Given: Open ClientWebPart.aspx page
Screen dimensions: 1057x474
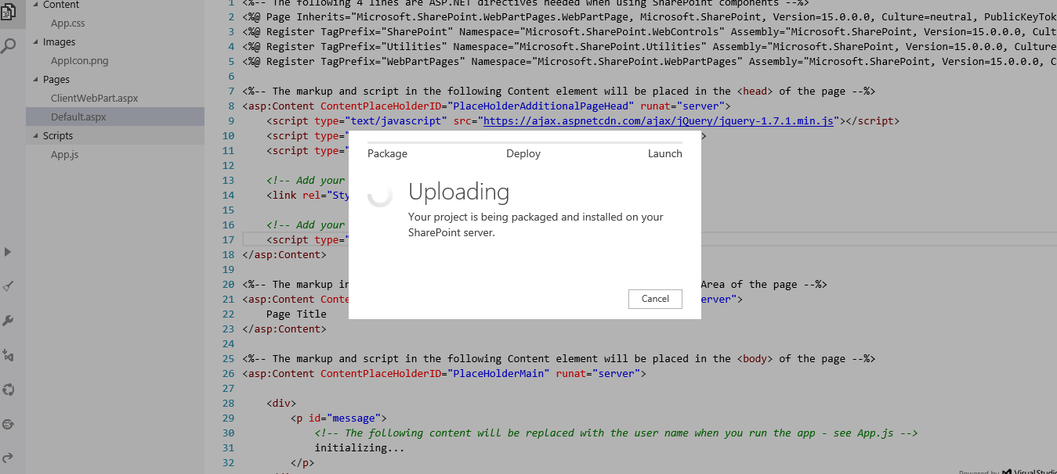Looking at the screenshot, I should point(94,99).
